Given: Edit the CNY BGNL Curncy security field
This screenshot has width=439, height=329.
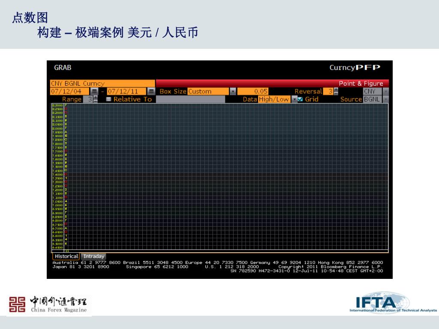Looking at the screenshot, I should point(102,84).
